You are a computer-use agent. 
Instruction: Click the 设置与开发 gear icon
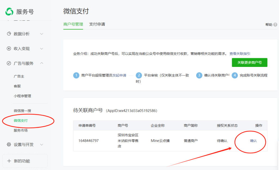tap(9, 144)
